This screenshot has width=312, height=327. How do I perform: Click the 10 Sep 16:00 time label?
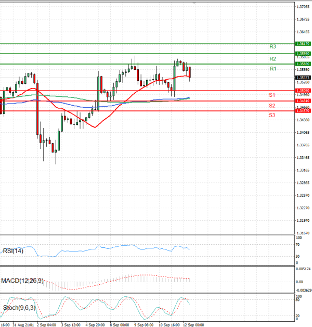click(169, 325)
